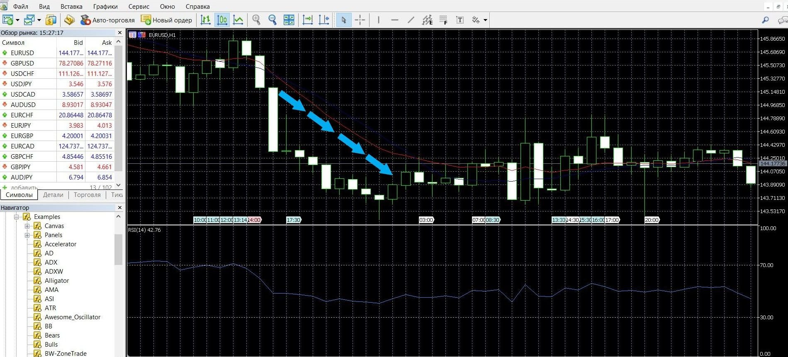The height and width of the screenshot is (357, 788).
Task: Click the Символ column header
Action: (x=13, y=42)
